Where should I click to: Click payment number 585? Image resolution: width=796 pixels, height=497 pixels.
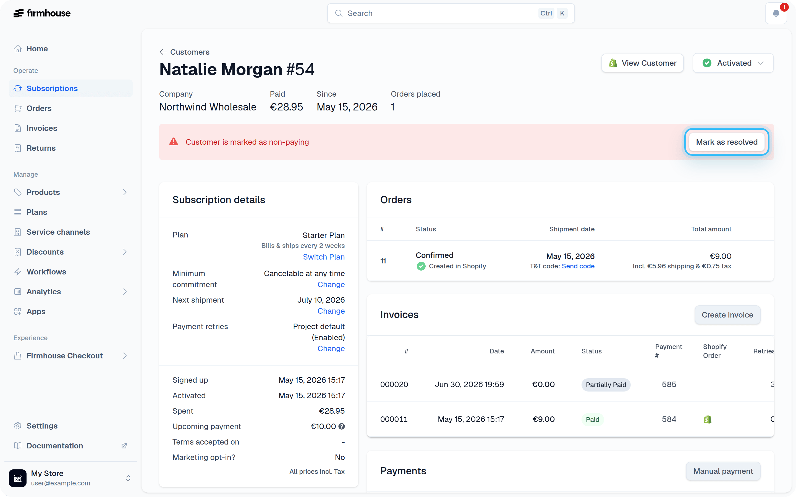point(669,384)
